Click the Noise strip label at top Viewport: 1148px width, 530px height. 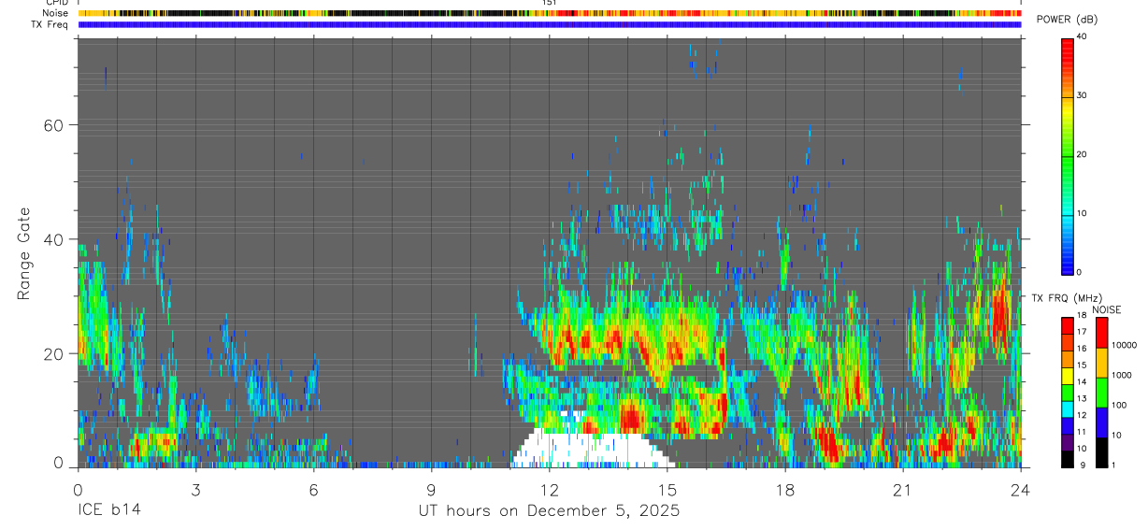56,13
